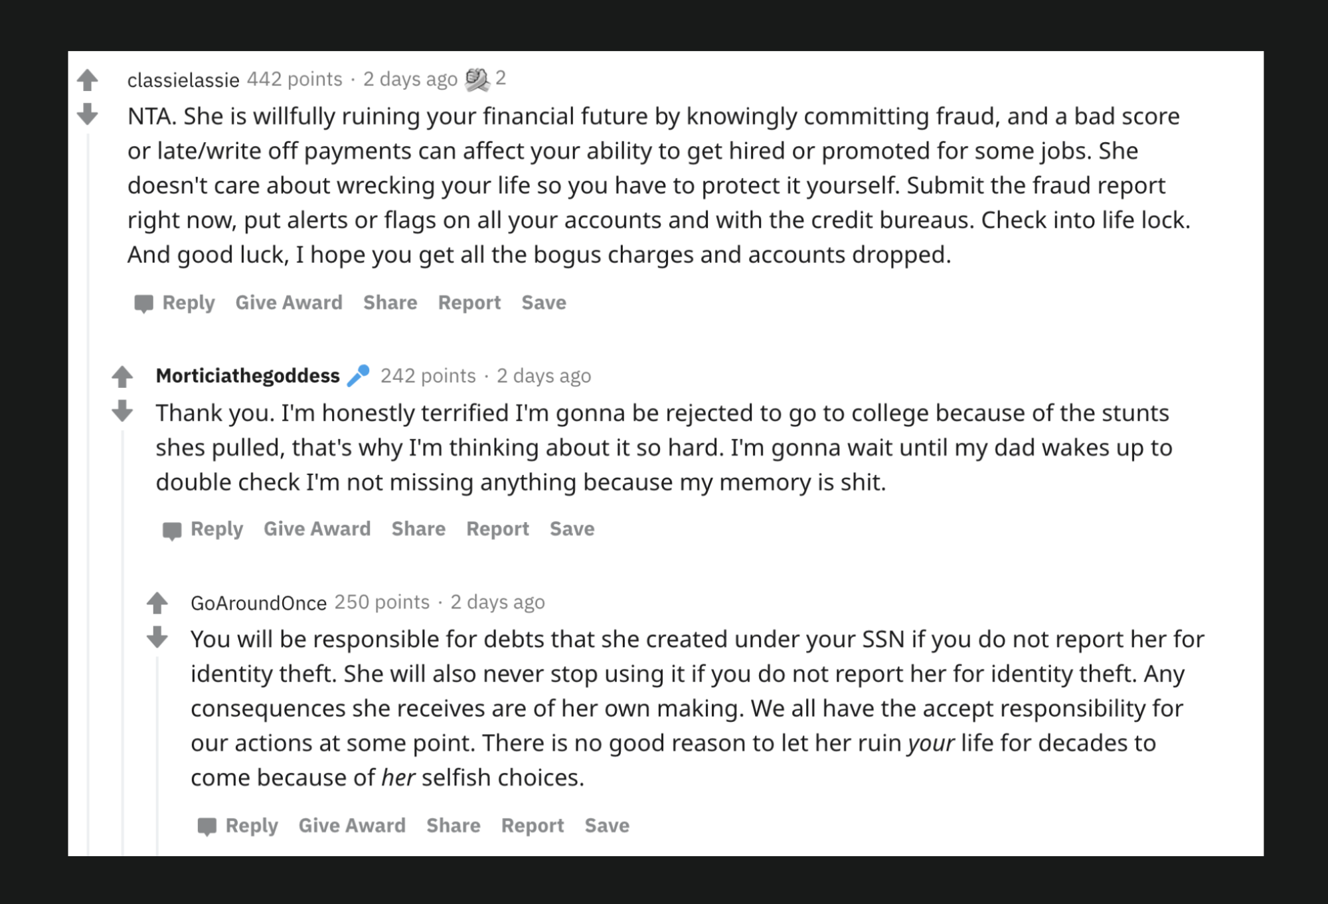Open GoAroundOnce's user profile
Image resolution: width=1328 pixels, height=904 pixels.
[x=258, y=603]
